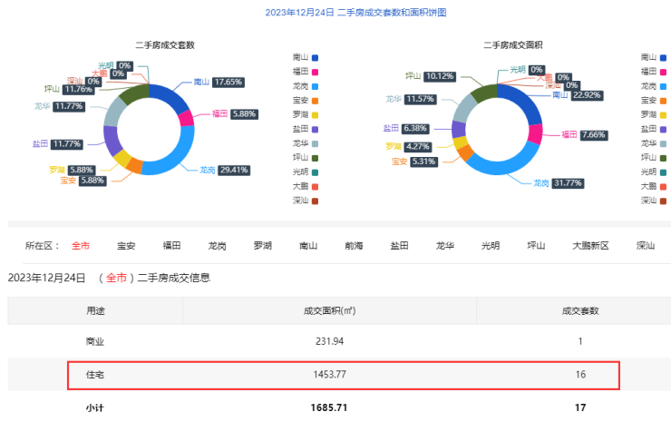The height and width of the screenshot is (441, 671).
Task: Choose 龙华 in the district filter row
Action: (x=444, y=245)
